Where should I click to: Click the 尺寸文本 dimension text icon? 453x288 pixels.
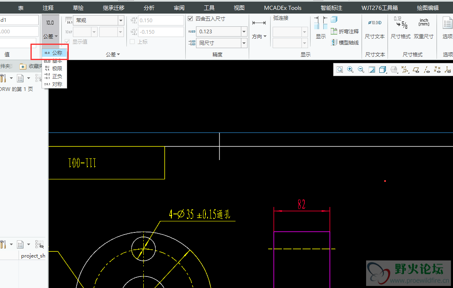tap(375, 23)
